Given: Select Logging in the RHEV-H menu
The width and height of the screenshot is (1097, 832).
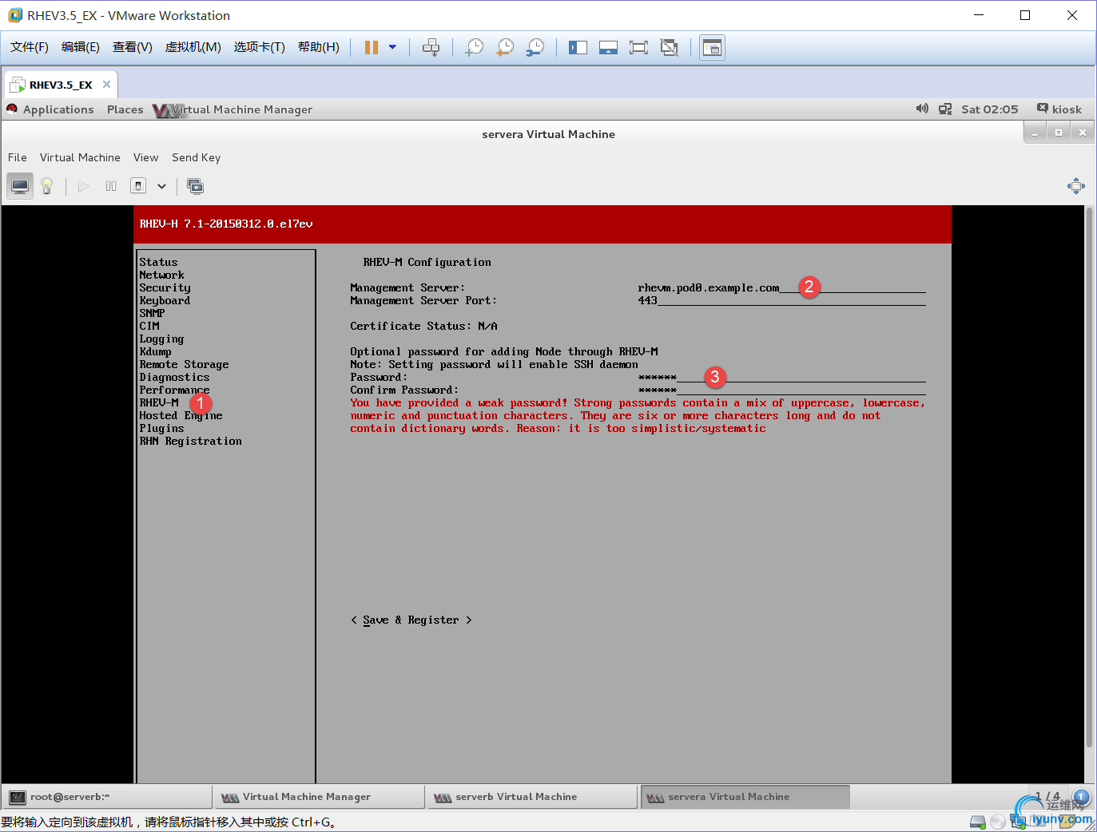Looking at the screenshot, I should [x=161, y=339].
